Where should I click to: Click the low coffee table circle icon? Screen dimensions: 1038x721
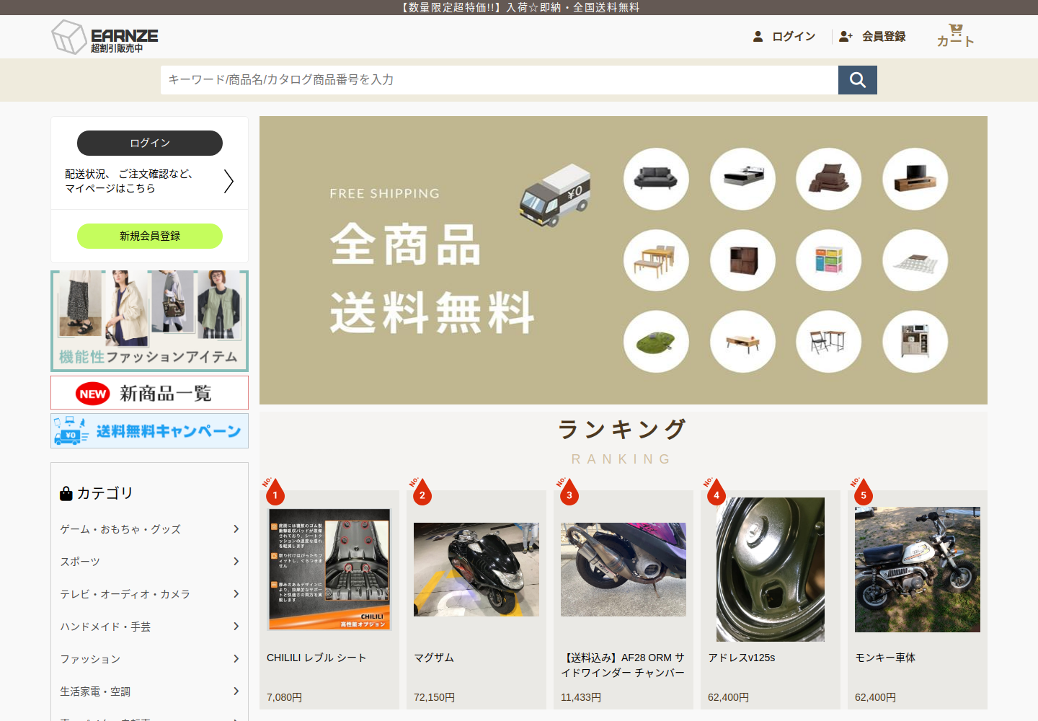[x=742, y=342]
